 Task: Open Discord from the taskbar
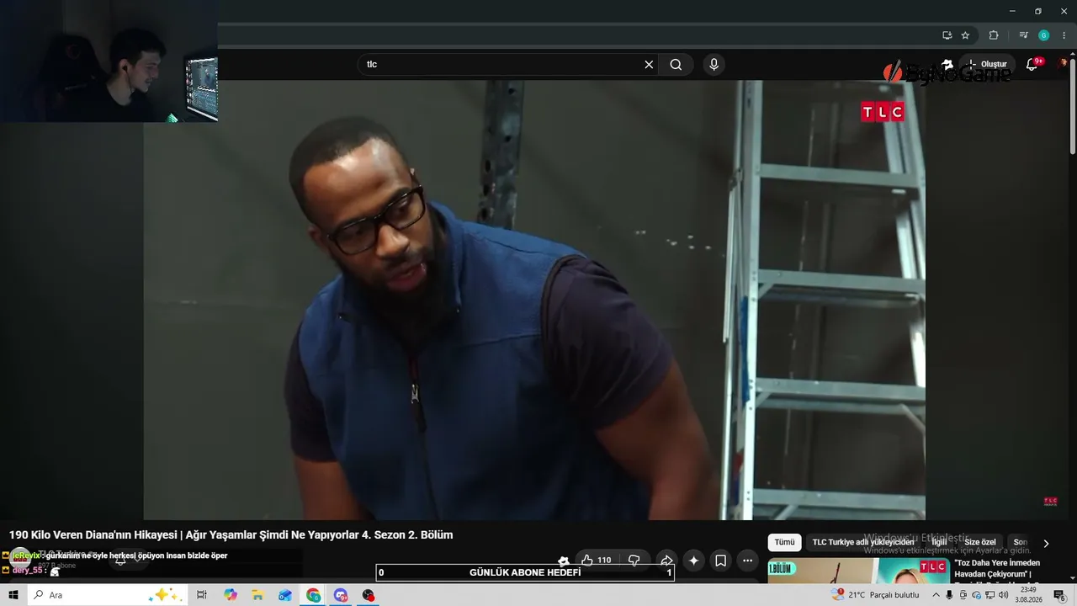(341, 595)
